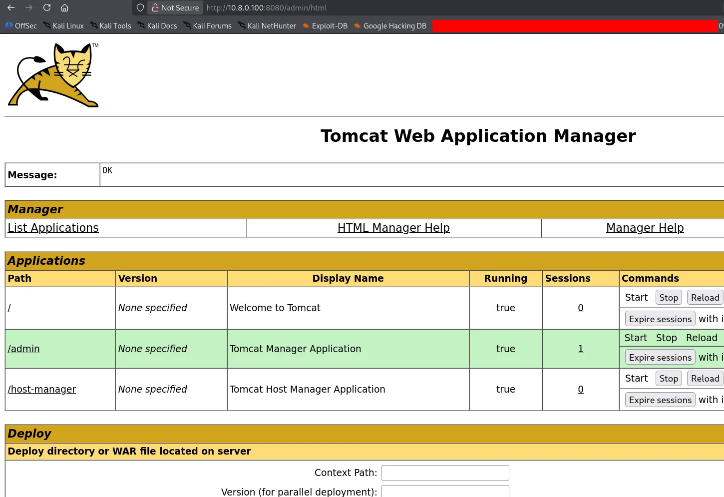This screenshot has width=724, height=497.
Task: Click the running value true for root /
Action: coord(506,308)
